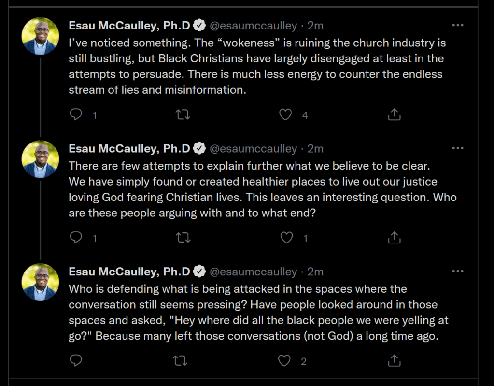Click the 2m timestamp on the third tweet
This screenshot has width=494, height=386.
(x=315, y=272)
